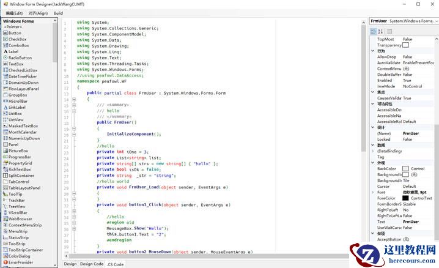
Task: Click the BackColor color swatch
Action: tap(405, 169)
